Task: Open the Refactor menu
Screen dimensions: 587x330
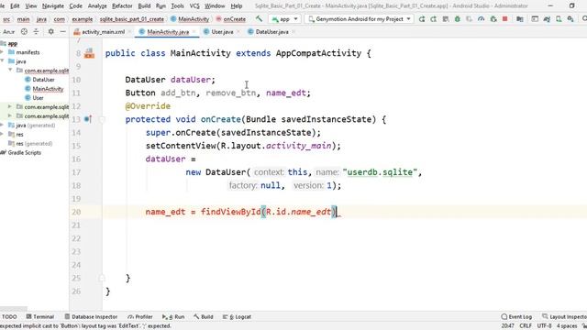Action: pos(122,6)
